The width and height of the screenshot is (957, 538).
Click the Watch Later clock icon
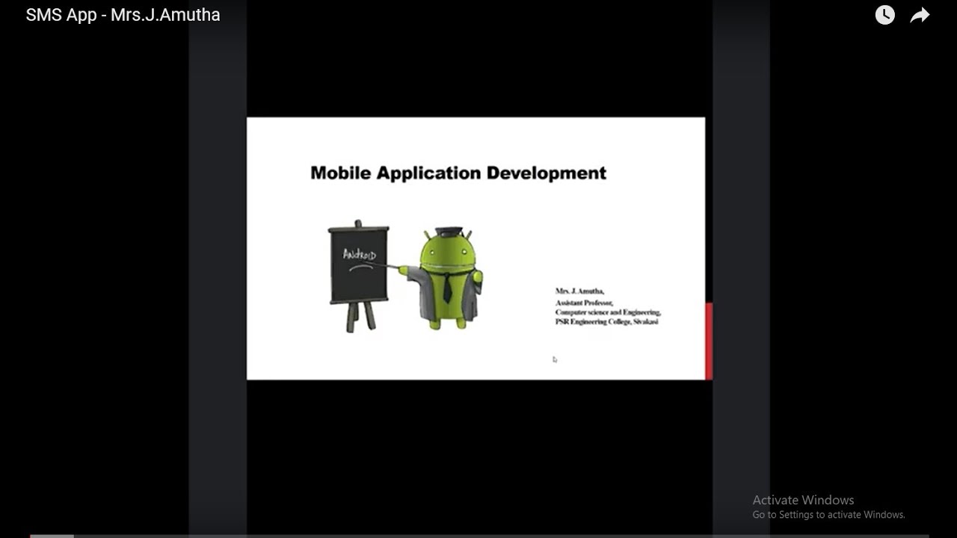[884, 15]
